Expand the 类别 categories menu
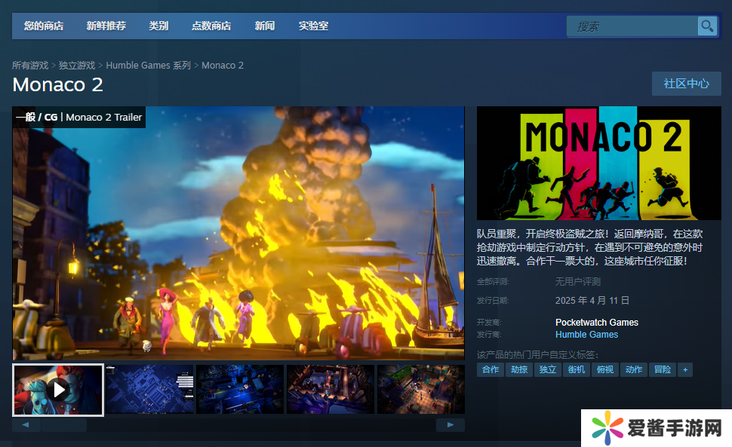This screenshot has height=447, width=732. [158, 26]
